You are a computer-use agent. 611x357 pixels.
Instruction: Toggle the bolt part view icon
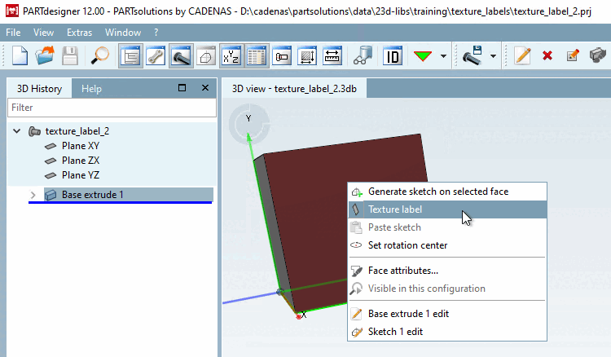tap(181, 56)
